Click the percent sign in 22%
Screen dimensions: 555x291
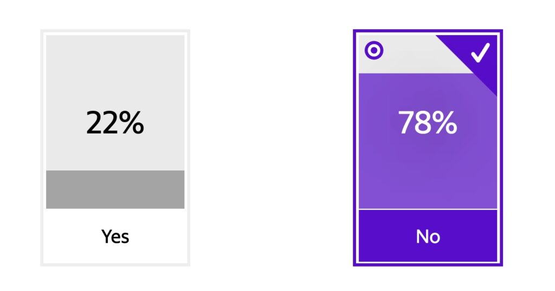131,123
